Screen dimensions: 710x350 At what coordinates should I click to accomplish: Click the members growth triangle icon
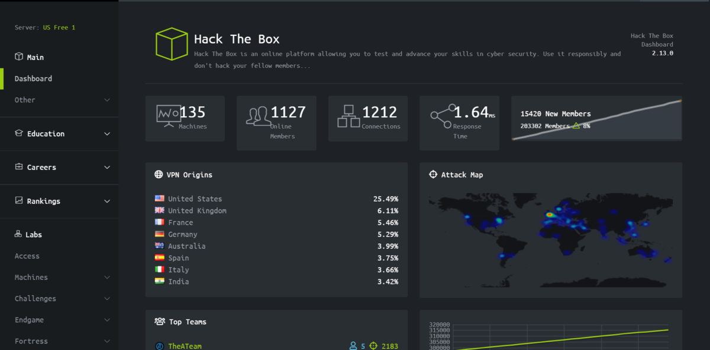click(576, 126)
